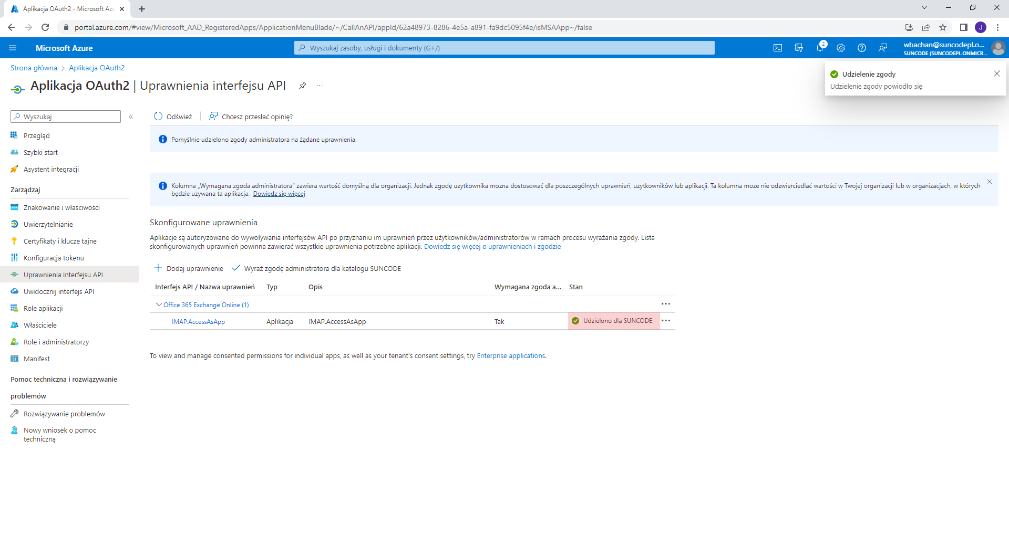This screenshot has height=546, width=1009.
Task: Click the share page icon in address bar
Action: [926, 27]
